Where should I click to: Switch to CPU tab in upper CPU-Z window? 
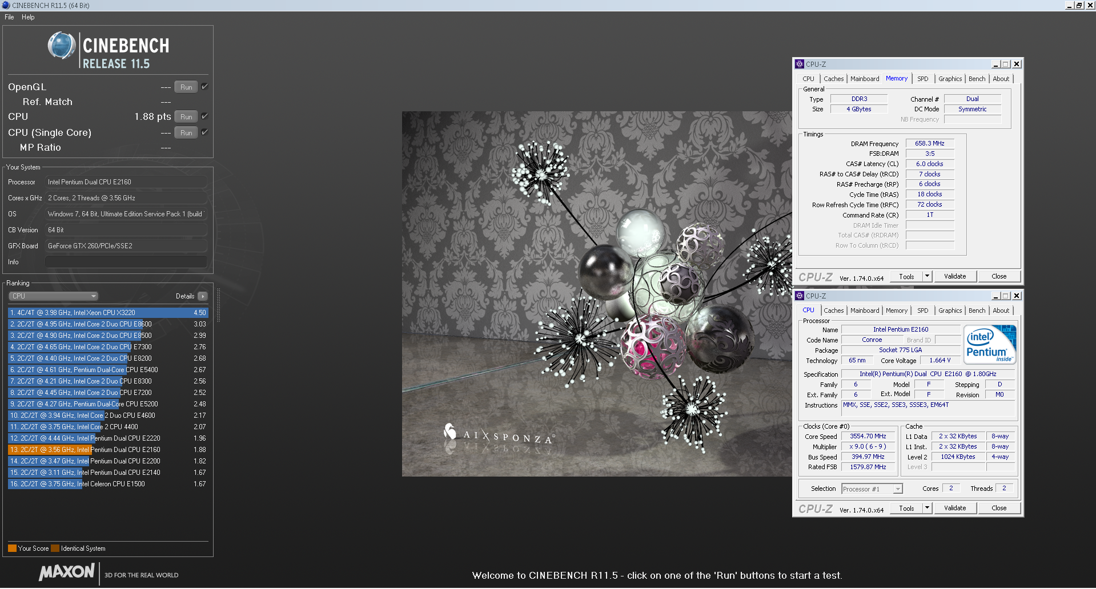(x=808, y=79)
